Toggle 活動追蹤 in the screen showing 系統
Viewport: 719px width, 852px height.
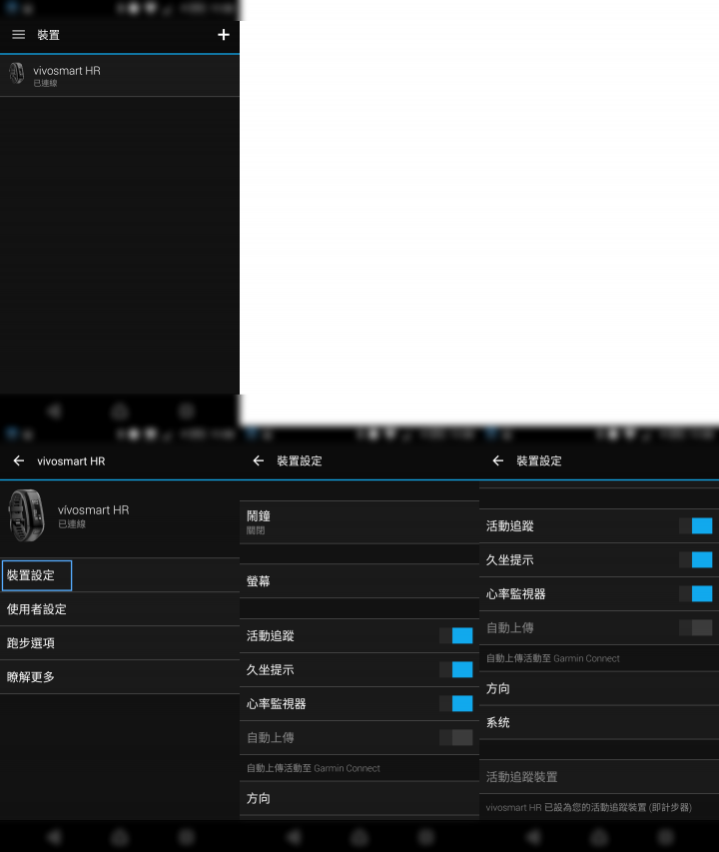[696, 525]
